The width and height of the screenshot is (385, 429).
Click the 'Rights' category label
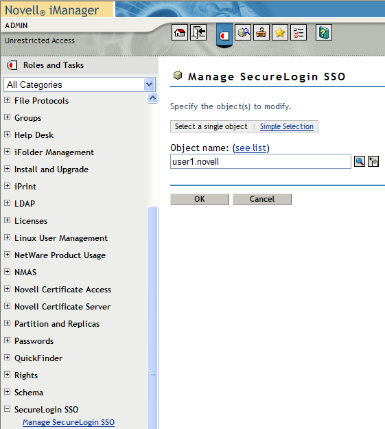click(x=26, y=375)
